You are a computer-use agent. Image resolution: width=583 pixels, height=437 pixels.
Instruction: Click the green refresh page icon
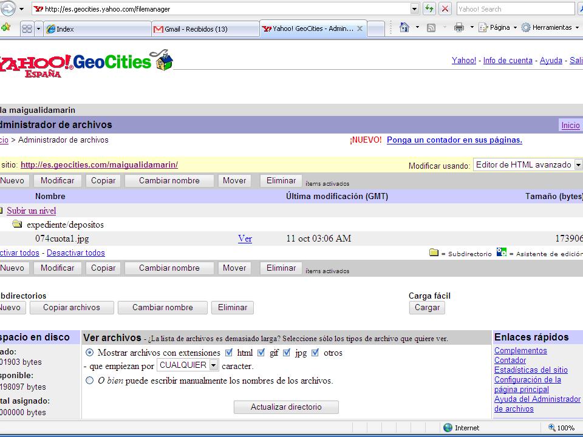point(429,8)
